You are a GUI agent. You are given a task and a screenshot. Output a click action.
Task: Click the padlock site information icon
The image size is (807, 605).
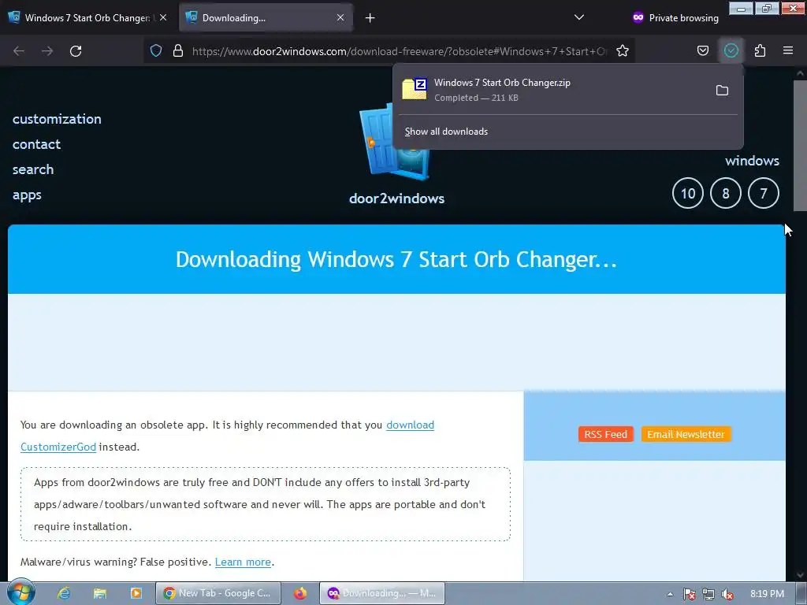click(x=178, y=51)
